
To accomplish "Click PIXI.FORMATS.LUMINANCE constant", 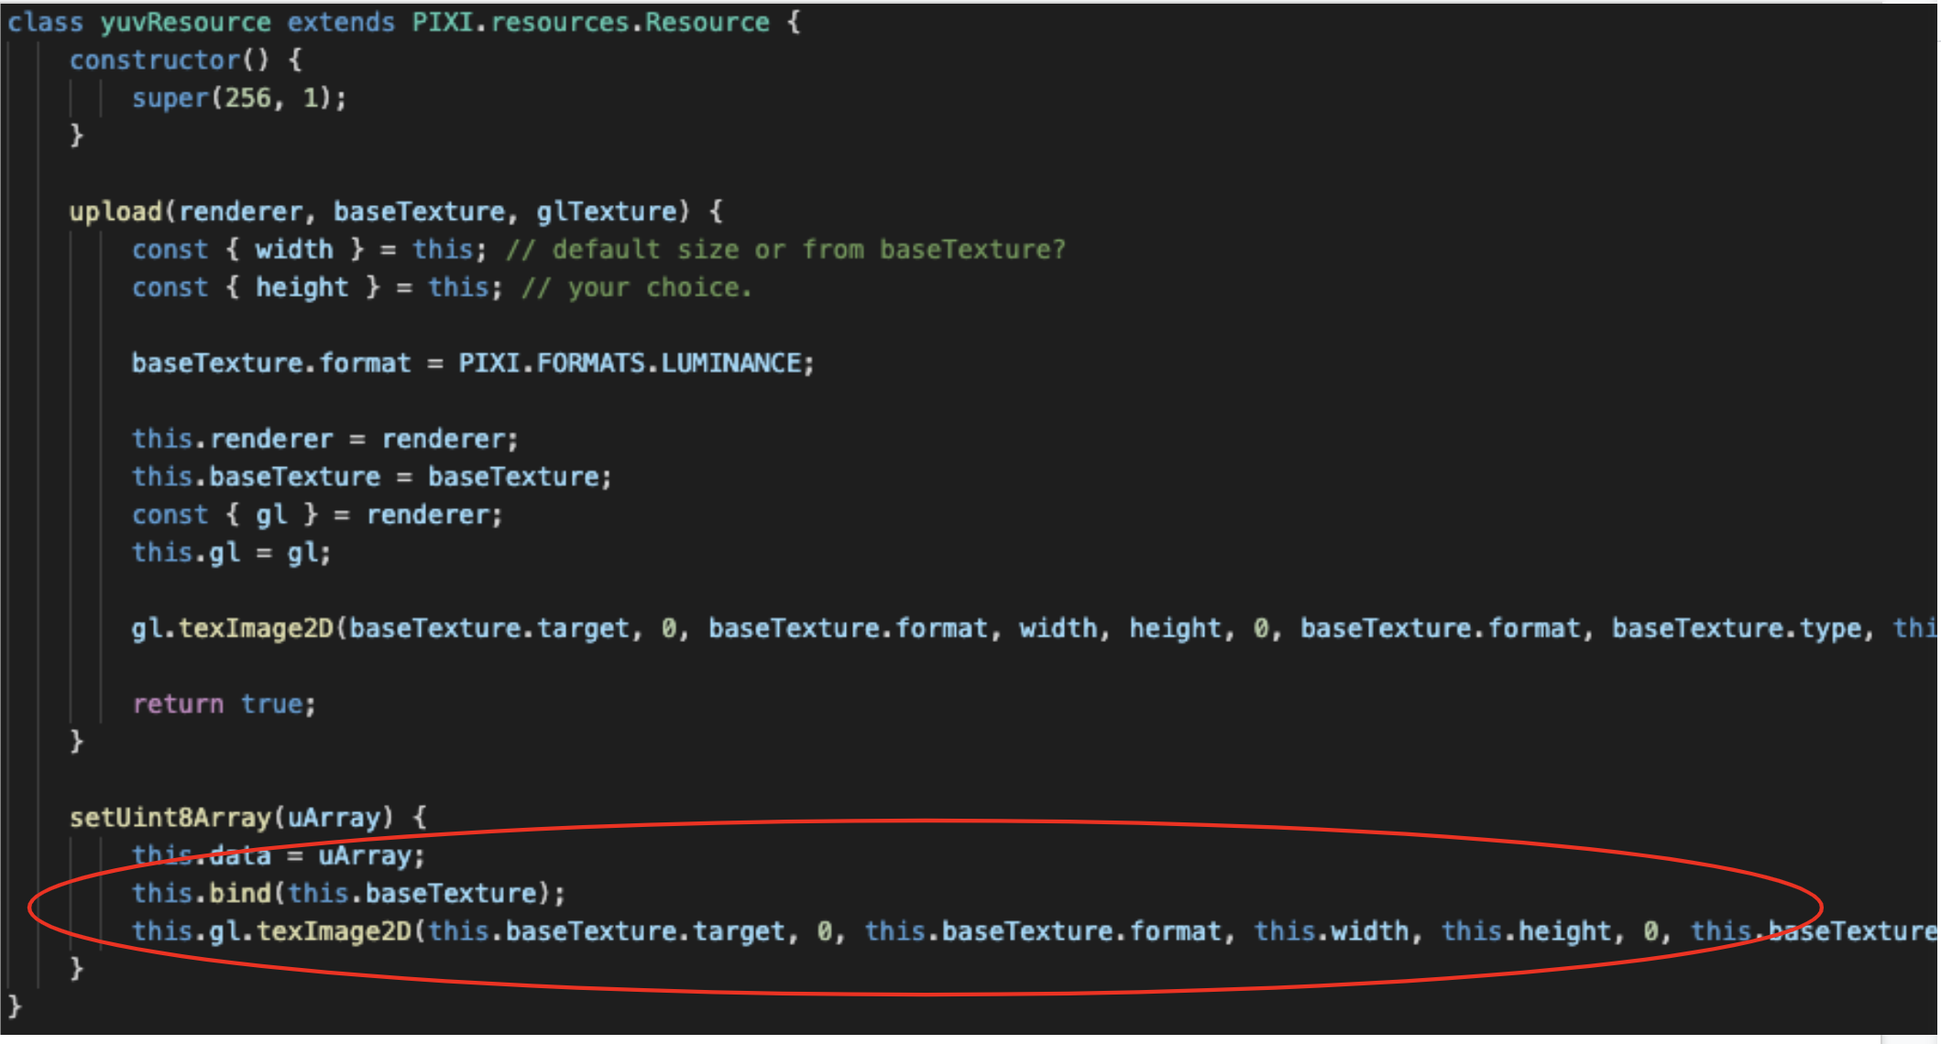I will click(x=631, y=364).
